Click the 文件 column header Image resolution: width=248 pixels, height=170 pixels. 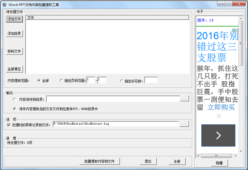click(107, 18)
